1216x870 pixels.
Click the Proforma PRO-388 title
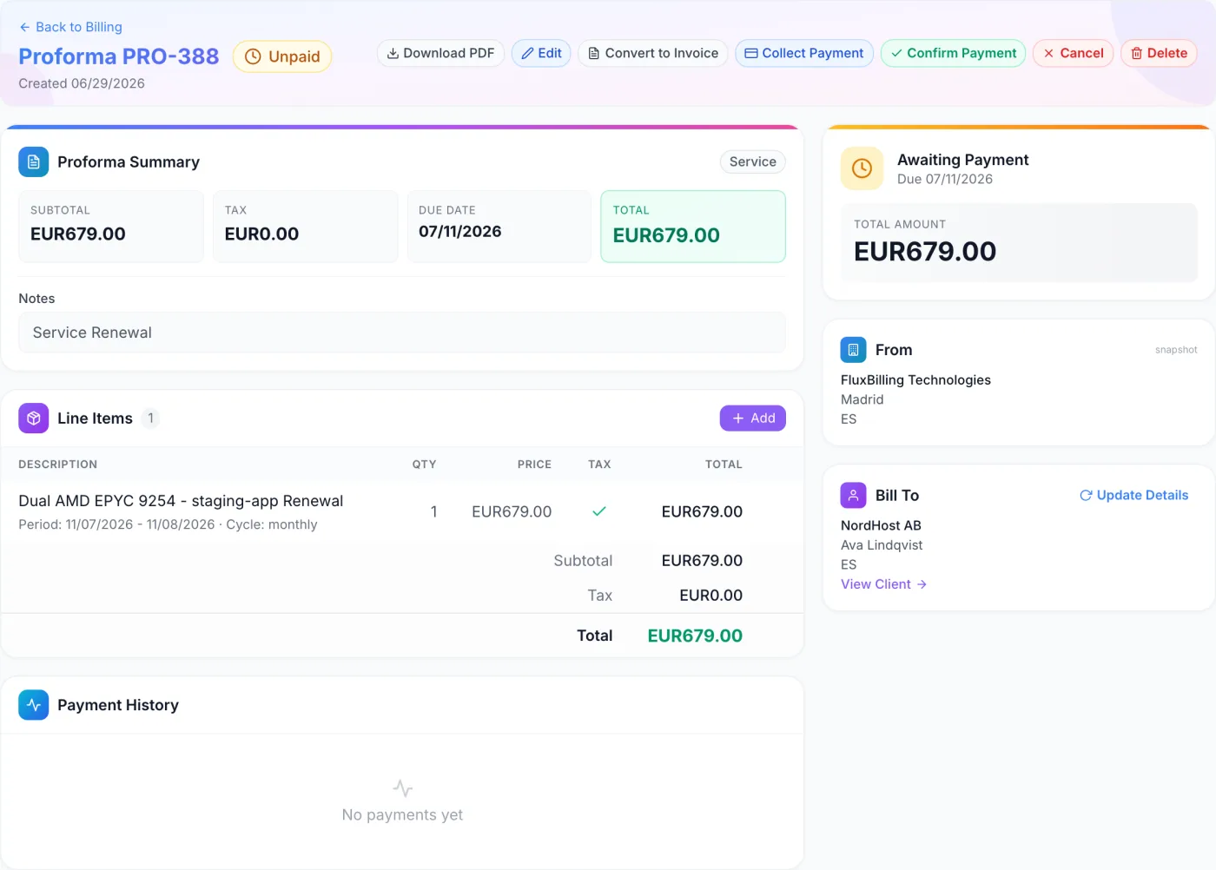coord(119,56)
